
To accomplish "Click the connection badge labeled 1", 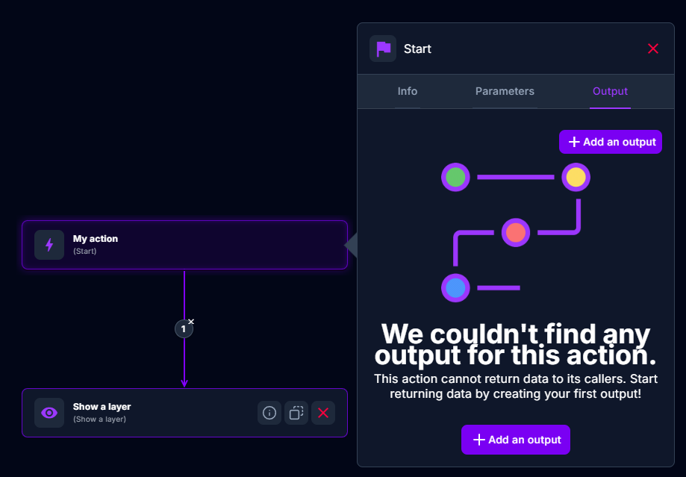I will click(184, 328).
